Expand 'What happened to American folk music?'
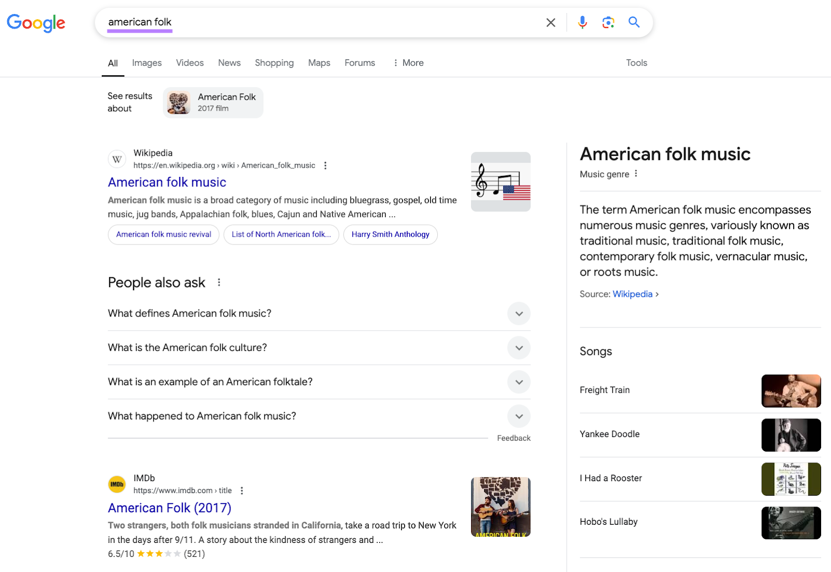 point(518,416)
